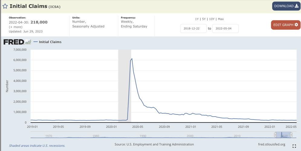Viewport: 301px width, 151px height.
Task: Click the right range slider handle
Action: point(291,135)
